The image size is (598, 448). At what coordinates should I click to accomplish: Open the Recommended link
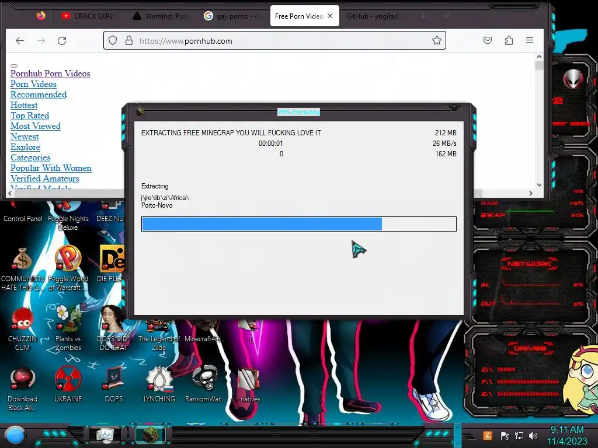click(39, 94)
